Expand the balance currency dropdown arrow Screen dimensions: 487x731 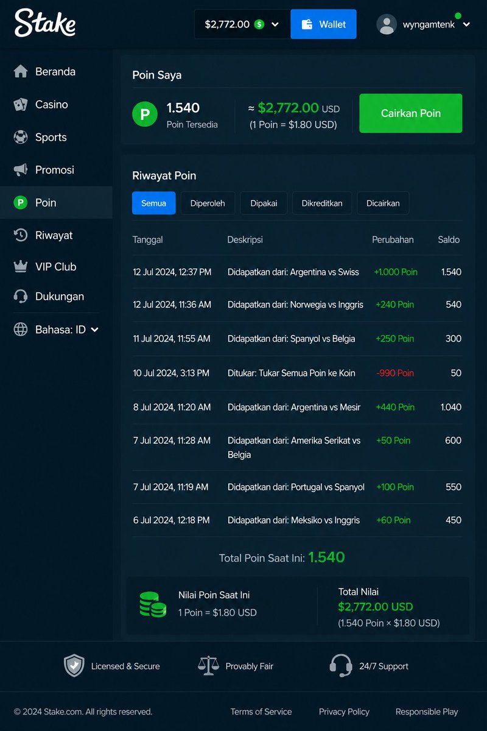tap(275, 24)
